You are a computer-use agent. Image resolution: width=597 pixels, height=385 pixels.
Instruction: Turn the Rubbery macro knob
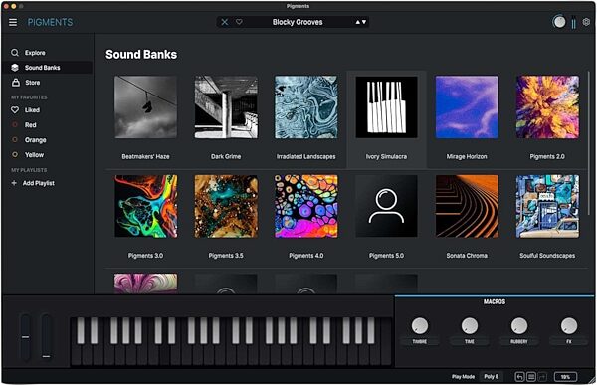click(519, 326)
